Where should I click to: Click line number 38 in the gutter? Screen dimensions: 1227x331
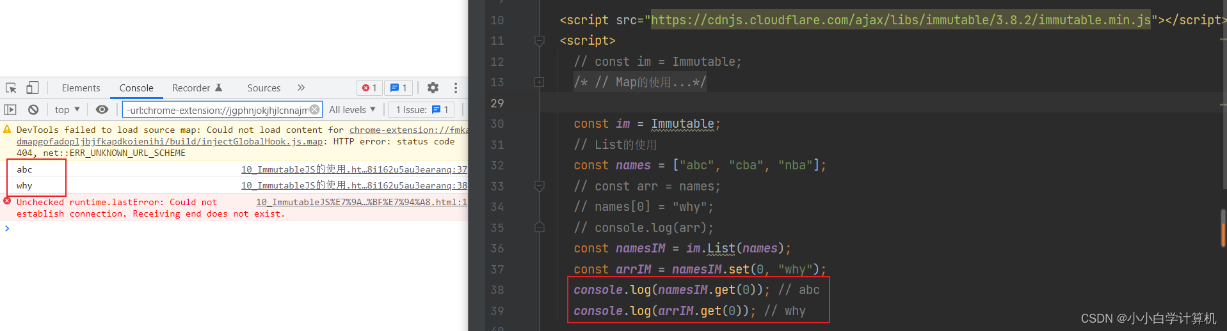(497, 290)
